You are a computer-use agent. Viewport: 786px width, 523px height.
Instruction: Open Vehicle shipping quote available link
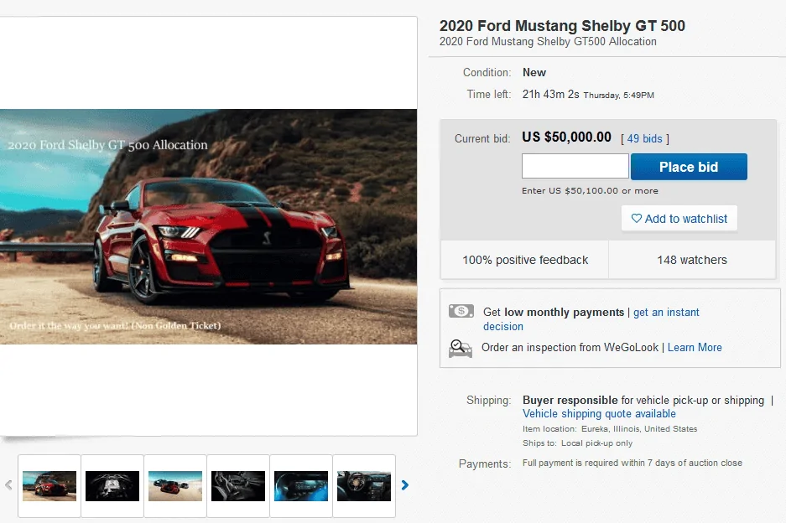click(x=599, y=414)
